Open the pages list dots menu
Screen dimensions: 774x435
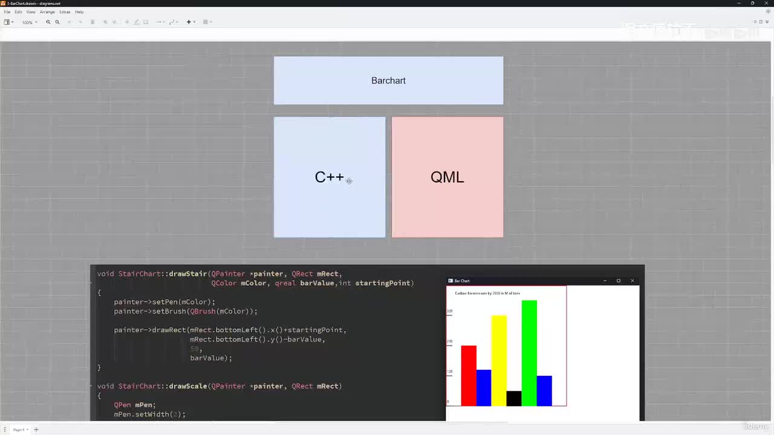coord(5,430)
